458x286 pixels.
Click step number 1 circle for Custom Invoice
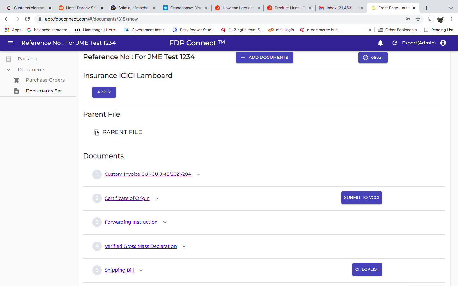[97, 174]
